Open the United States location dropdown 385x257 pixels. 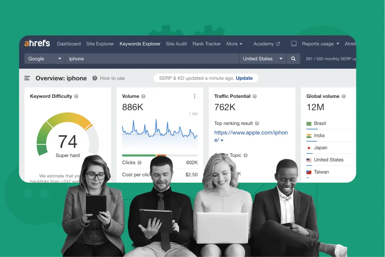click(262, 58)
